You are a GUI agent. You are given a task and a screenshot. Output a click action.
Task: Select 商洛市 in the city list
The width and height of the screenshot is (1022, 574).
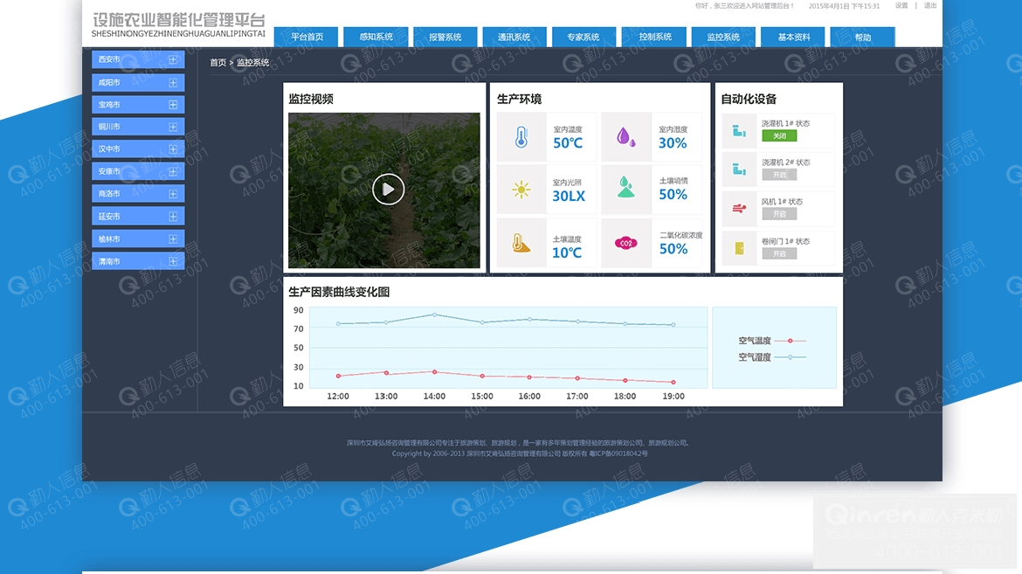pos(138,194)
